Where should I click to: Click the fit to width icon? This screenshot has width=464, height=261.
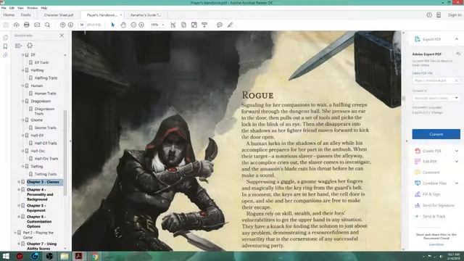pyautogui.click(x=183, y=25)
